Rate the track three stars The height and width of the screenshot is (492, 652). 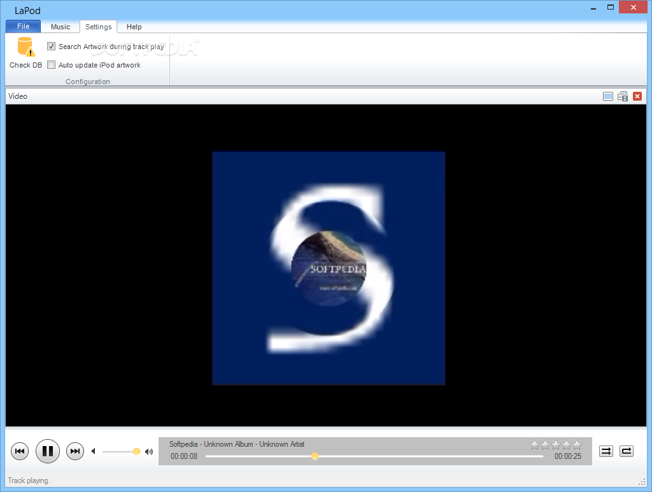[x=556, y=445]
